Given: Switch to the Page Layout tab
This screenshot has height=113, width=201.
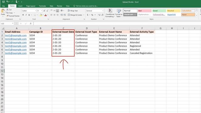Looking at the screenshot, I should (31, 6).
